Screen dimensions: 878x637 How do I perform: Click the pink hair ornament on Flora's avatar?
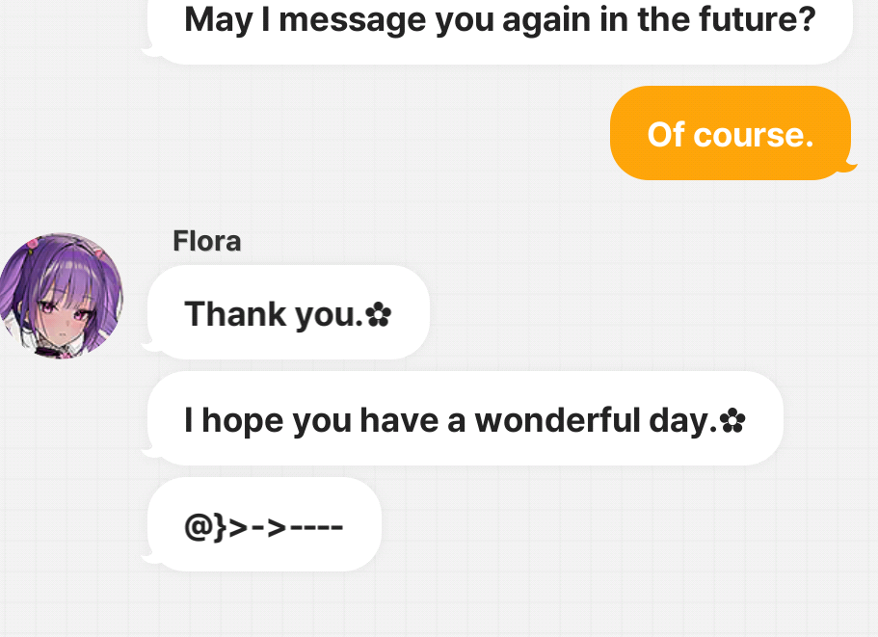34,245
